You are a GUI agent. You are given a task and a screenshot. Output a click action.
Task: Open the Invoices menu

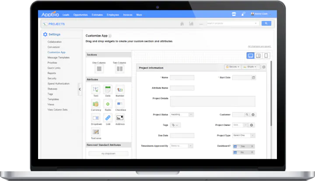click(128, 15)
